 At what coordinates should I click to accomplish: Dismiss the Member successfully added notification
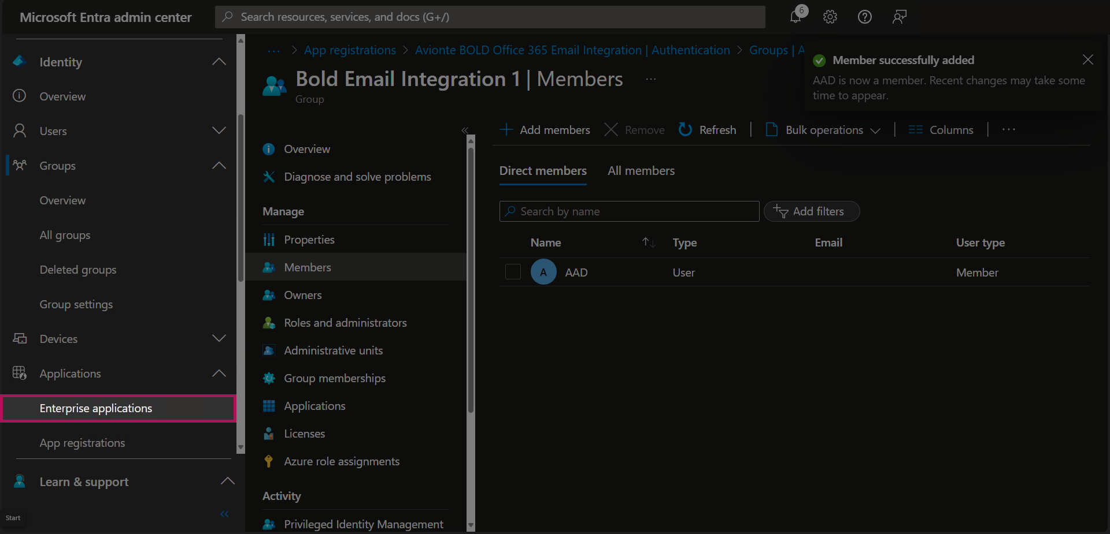1087,59
